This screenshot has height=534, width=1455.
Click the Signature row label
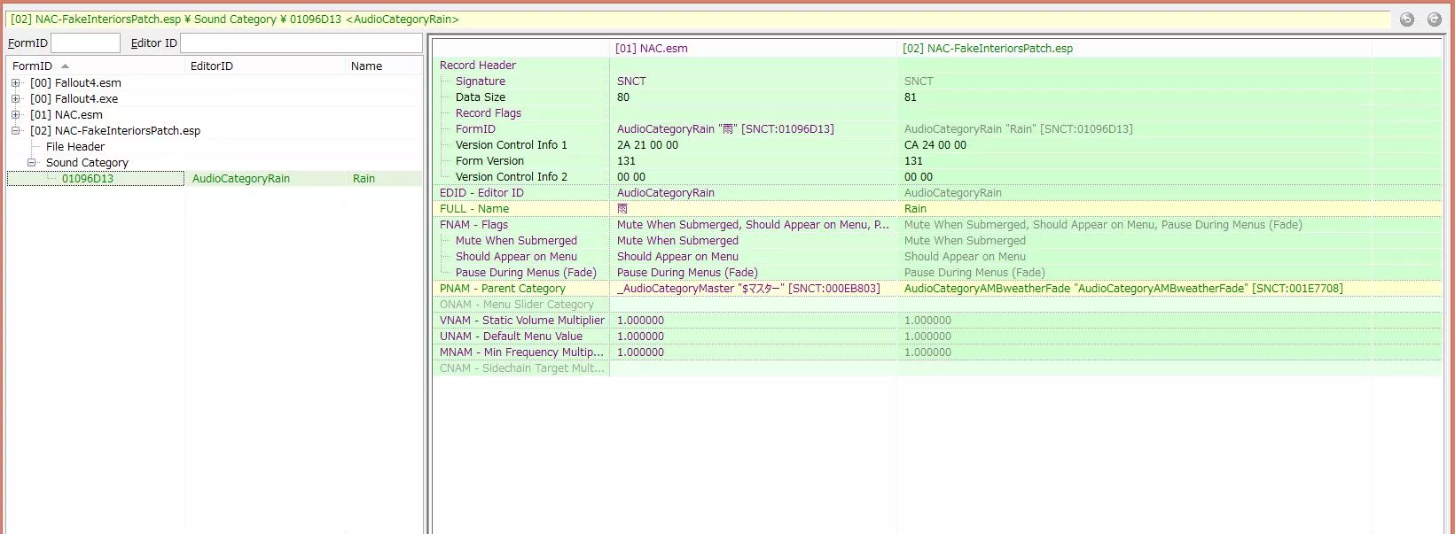(481, 81)
